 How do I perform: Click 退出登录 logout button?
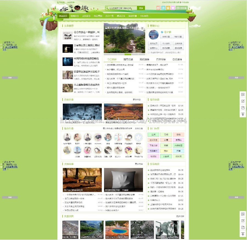click(x=178, y=48)
